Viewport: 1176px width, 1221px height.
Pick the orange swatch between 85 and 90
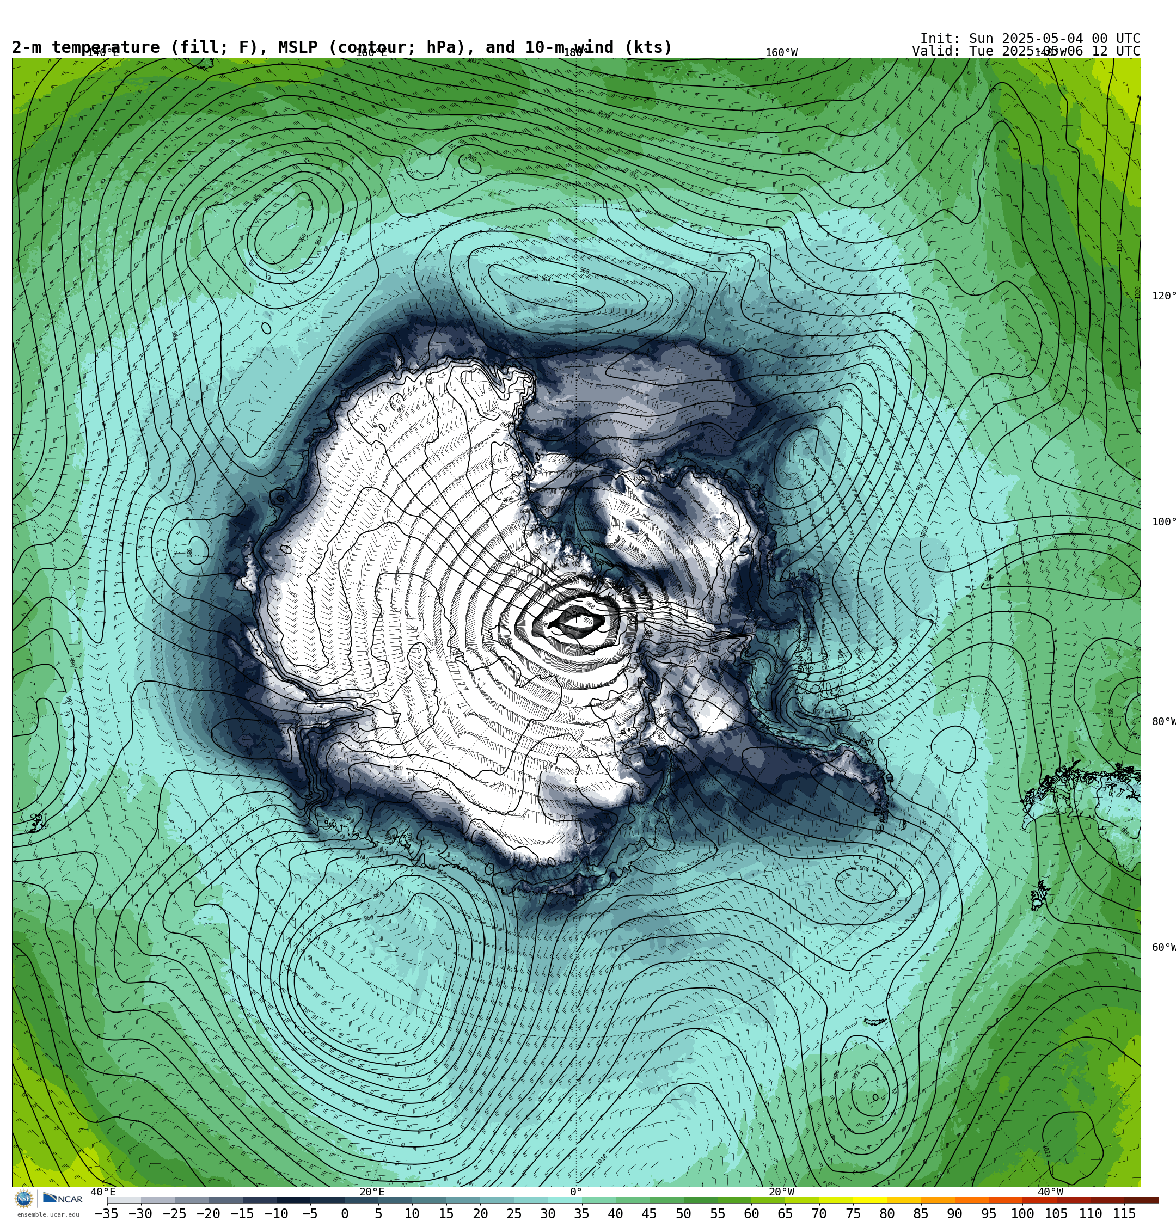click(x=938, y=1200)
